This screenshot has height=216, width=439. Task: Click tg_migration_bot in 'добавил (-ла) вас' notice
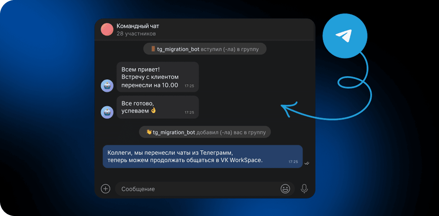point(174,132)
